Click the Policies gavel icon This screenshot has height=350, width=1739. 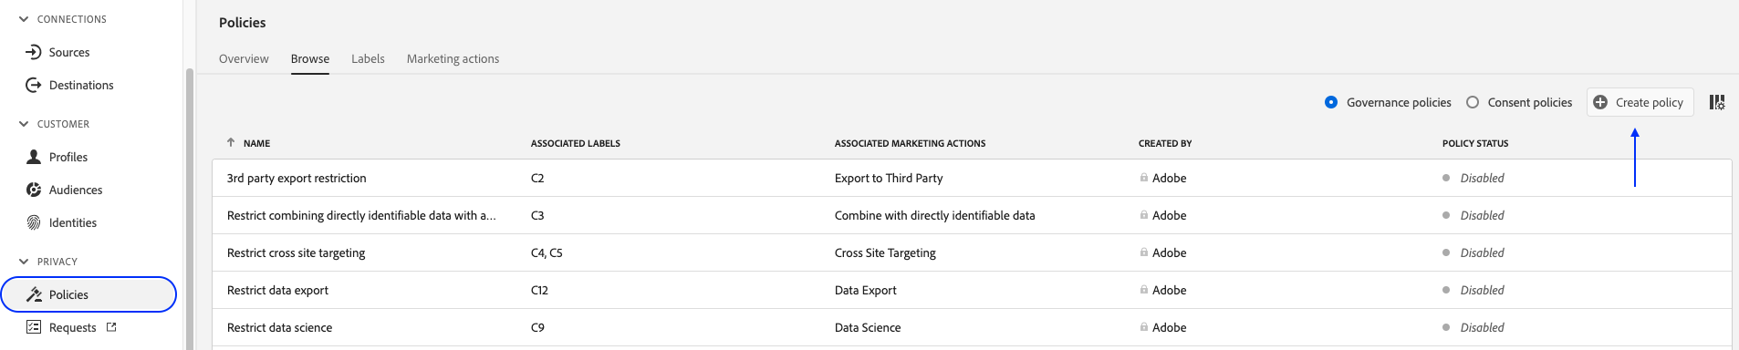pos(34,294)
